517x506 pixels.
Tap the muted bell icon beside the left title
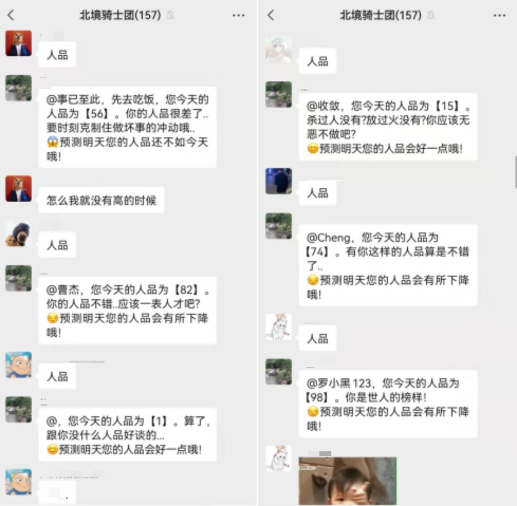pos(170,15)
